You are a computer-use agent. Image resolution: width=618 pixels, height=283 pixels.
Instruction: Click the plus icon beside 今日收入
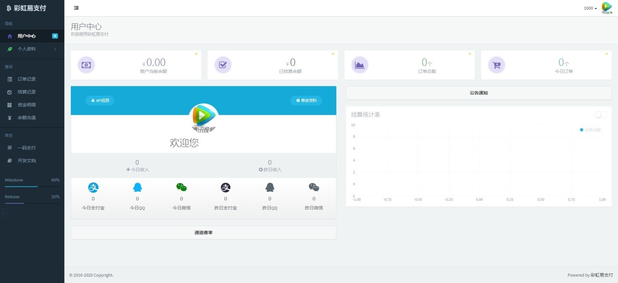(128, 170)
